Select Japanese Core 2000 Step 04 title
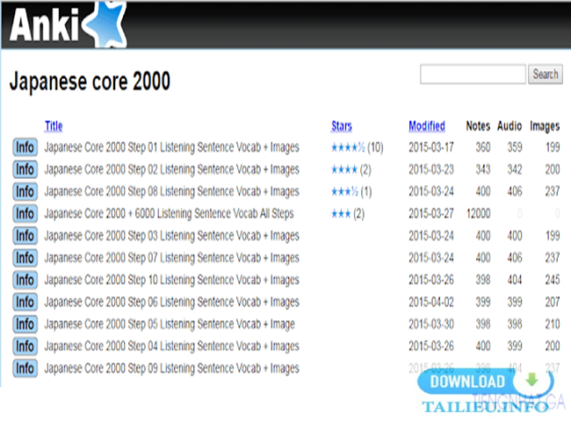The image size is (571, 421). click(x=171, y=346)
